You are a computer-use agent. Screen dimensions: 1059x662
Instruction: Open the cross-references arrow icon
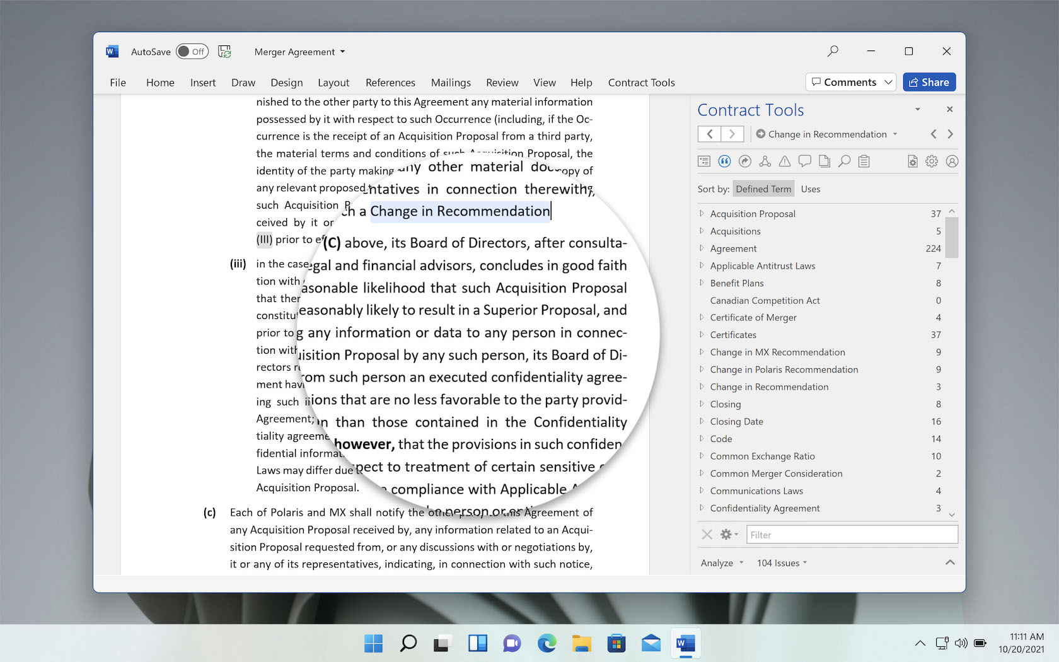click(744, 161)
